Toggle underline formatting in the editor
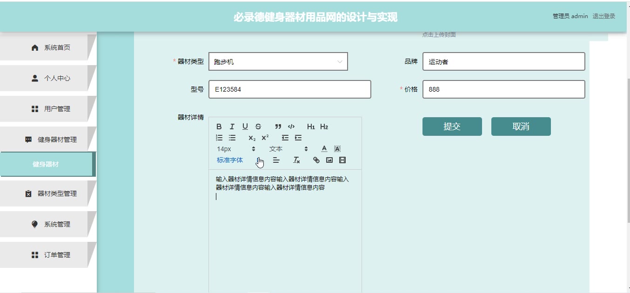 click(x=245, y=127)
